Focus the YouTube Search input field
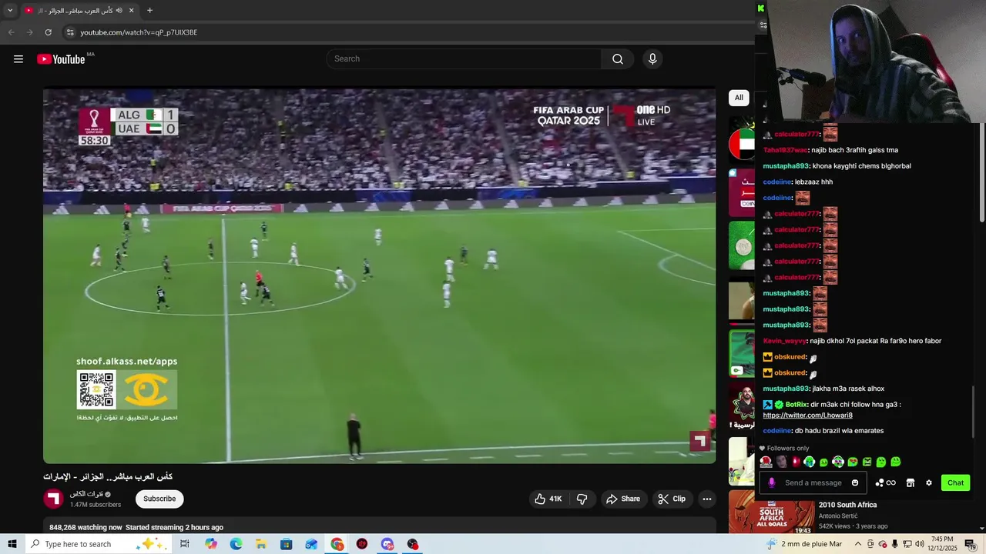 tap(464, 59)
